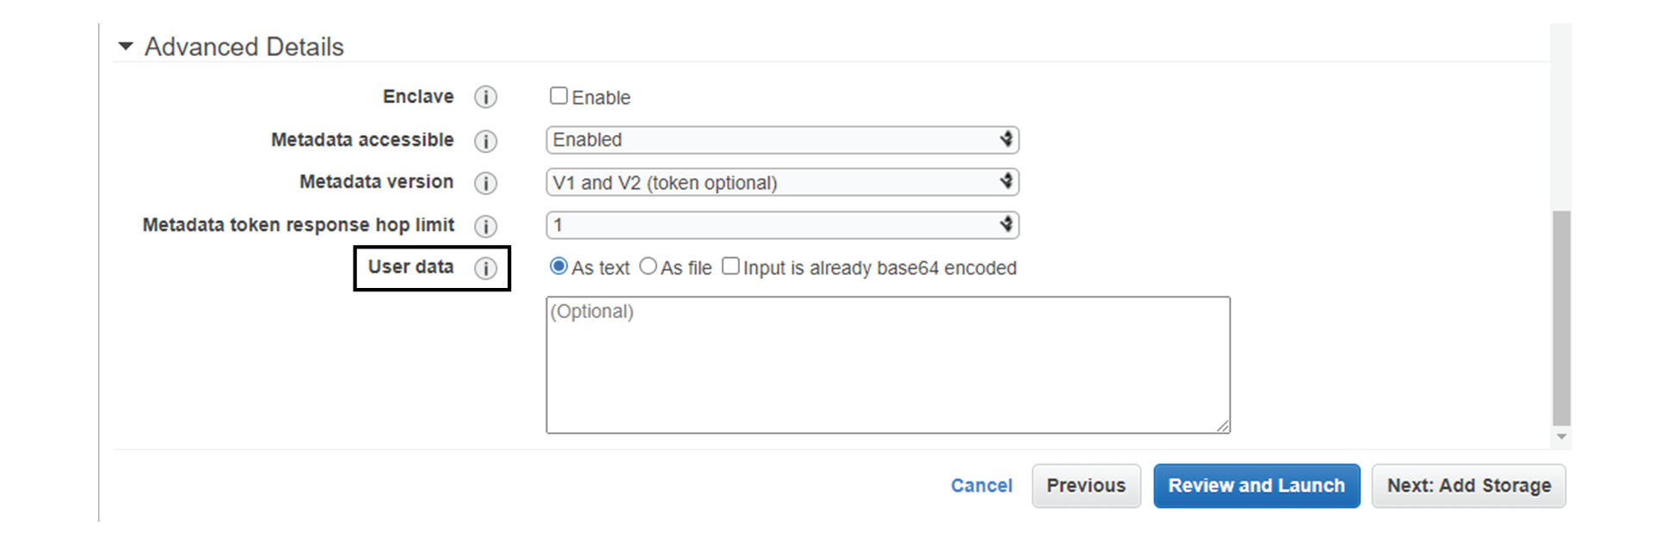1670x545 pixels.
Task: Open the Metadata accessible dropdown
Action: pyautogui.click(x=782, y=140)
